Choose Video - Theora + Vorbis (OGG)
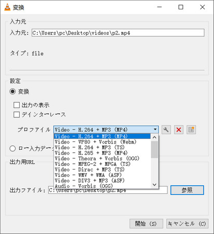This screenshot has width=214, height=234. pyautogui.click(x=102, y=159)
